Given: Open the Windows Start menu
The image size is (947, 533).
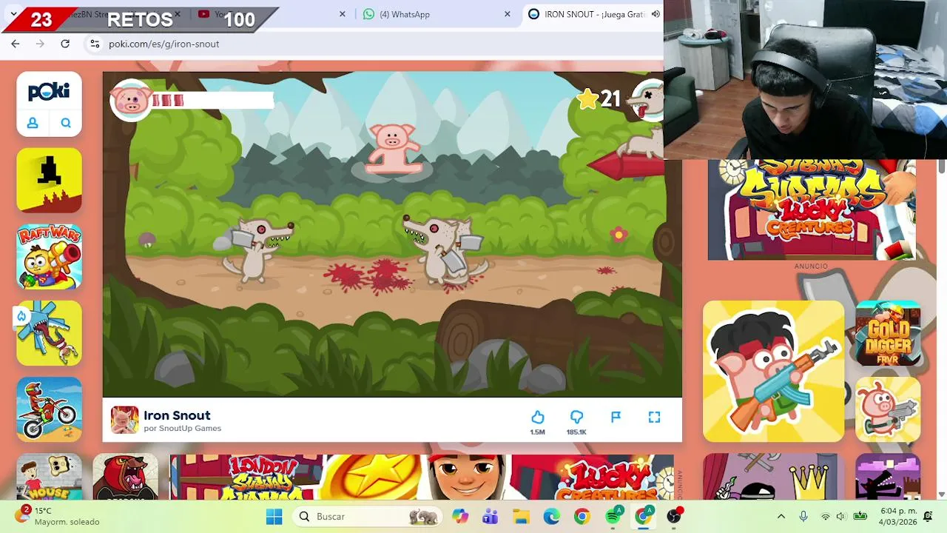Looking at the screenshot, I should tap(274, 516).
